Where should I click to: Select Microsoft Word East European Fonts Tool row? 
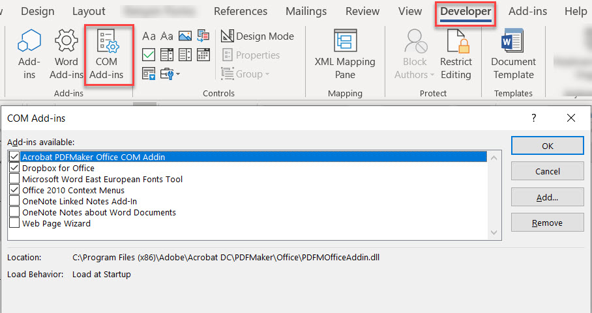pyautogui.click(x=248, y=179)
